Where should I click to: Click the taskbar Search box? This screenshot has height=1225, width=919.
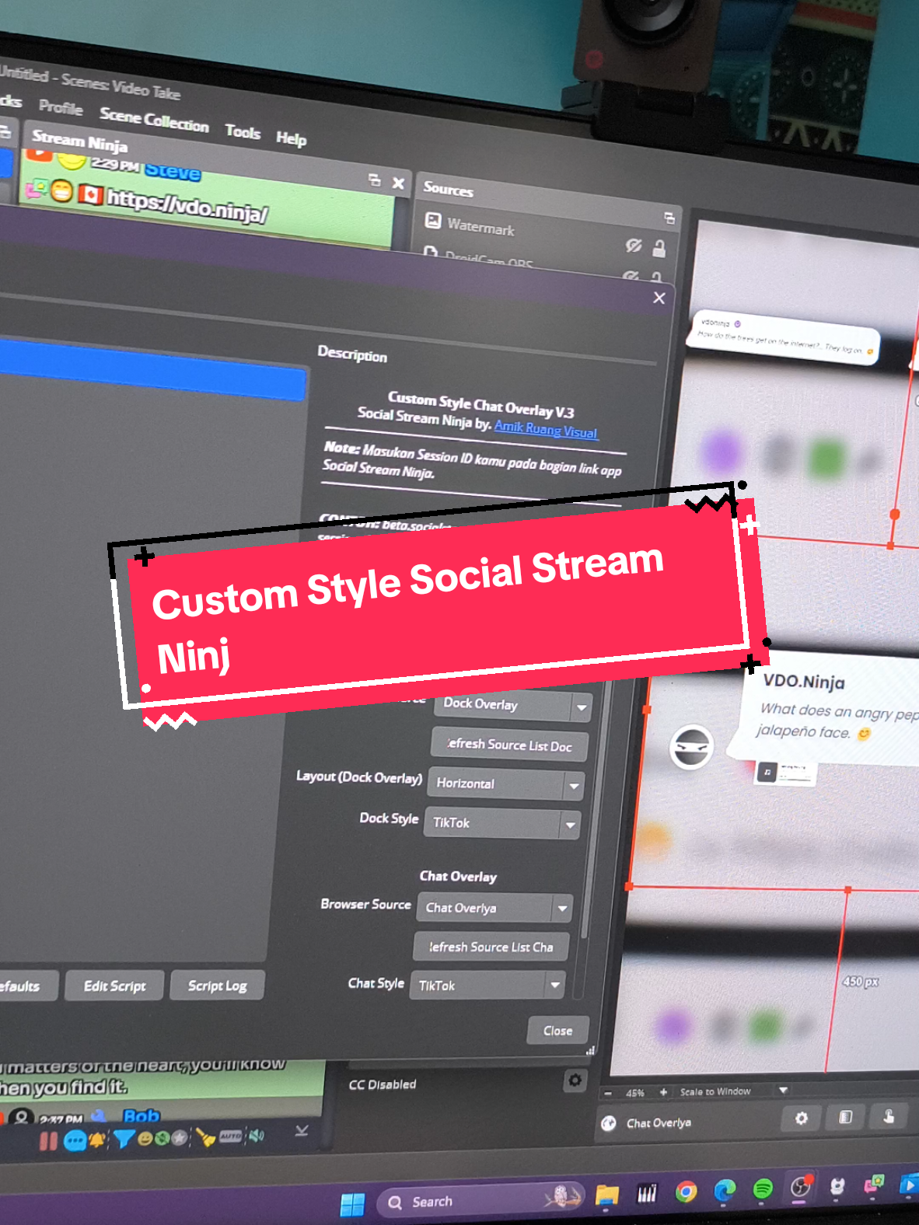coord(480,1200)
